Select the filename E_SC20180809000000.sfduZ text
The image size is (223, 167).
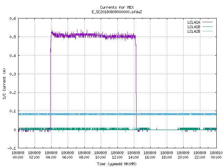click(117, 12)
